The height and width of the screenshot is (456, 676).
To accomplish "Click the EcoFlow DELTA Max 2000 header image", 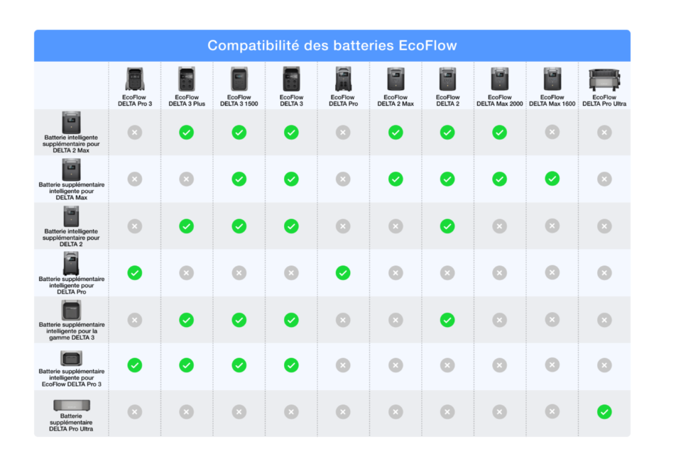I will pyautogui.click(x=500, y=79).
